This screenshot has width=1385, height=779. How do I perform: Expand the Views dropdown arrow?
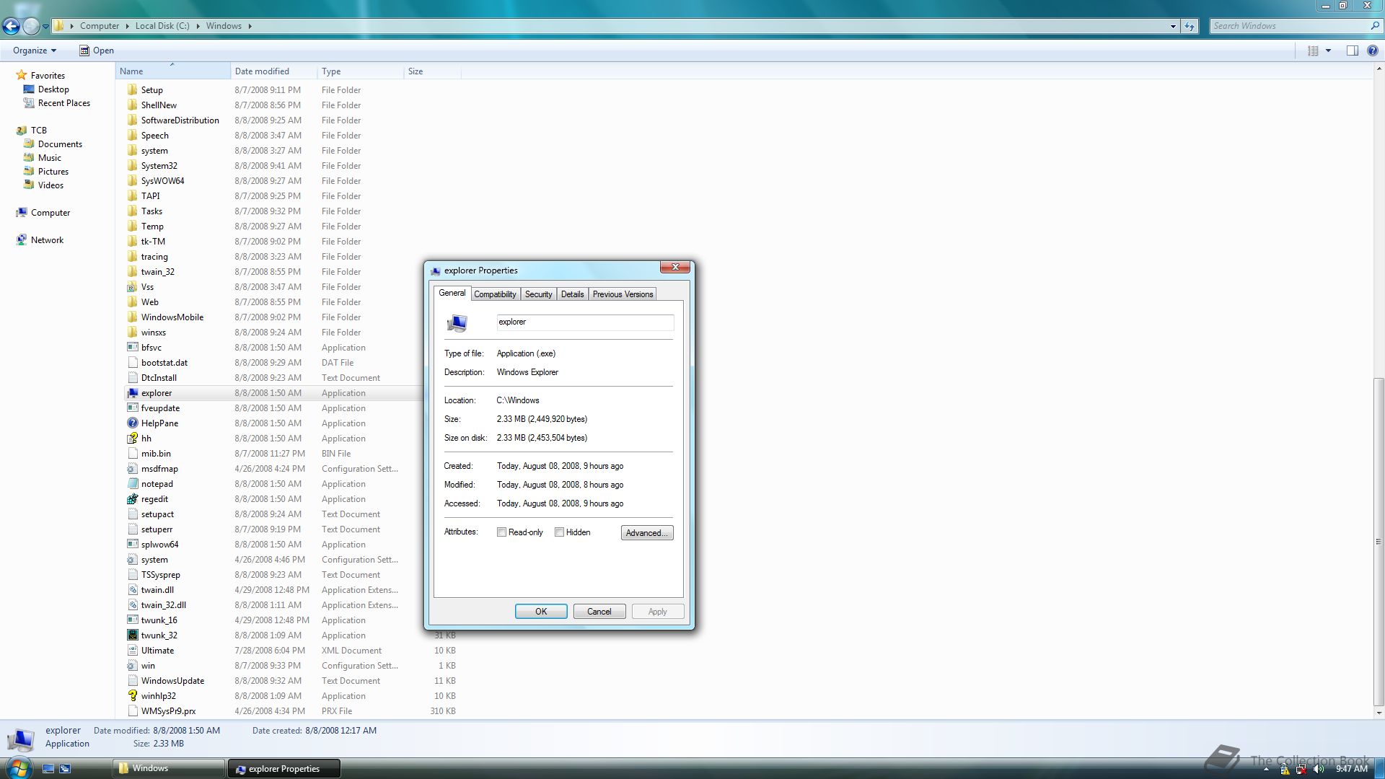pos(1328,50)
